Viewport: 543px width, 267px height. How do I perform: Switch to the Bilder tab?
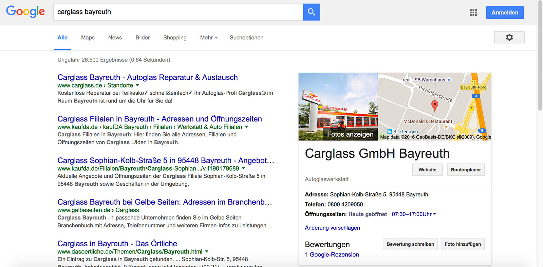coord(143,38)
